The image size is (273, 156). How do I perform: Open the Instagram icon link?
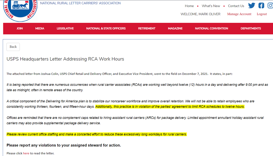(270, 6)
